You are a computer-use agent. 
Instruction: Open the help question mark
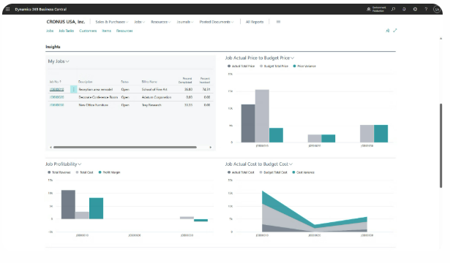pyautogui.click(x=426, y=9)
